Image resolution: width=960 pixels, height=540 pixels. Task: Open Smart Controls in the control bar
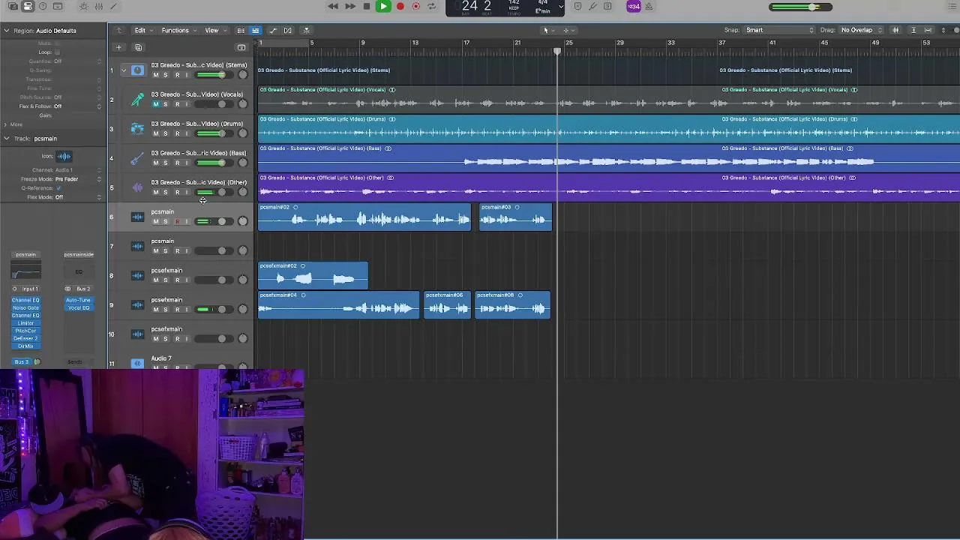(83, 7)
